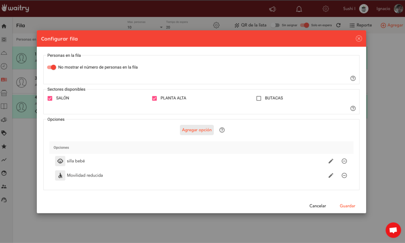Uncheck the SALÓN sector
Screen dimensions: 405x243
(x=50, y=98)
